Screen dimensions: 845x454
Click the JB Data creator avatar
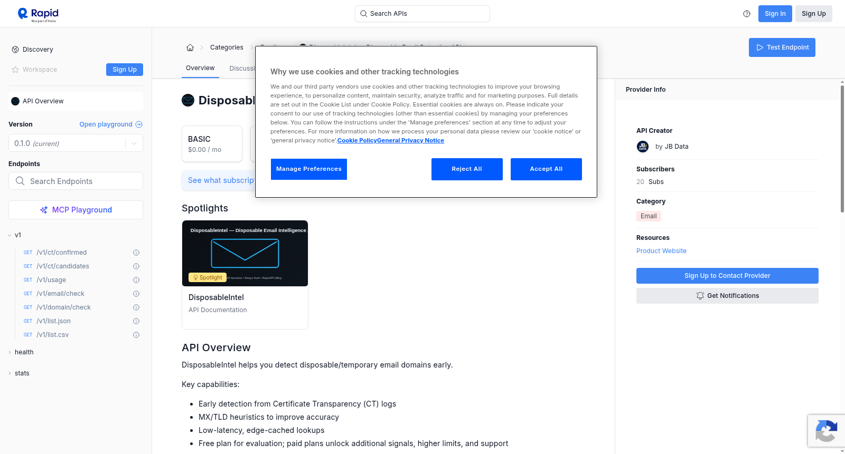[643, 147]
